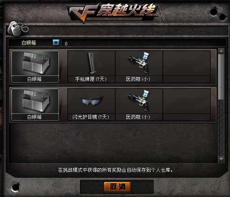
Task: Click the 白银箱 combo box text
Action: pos(29,43)
